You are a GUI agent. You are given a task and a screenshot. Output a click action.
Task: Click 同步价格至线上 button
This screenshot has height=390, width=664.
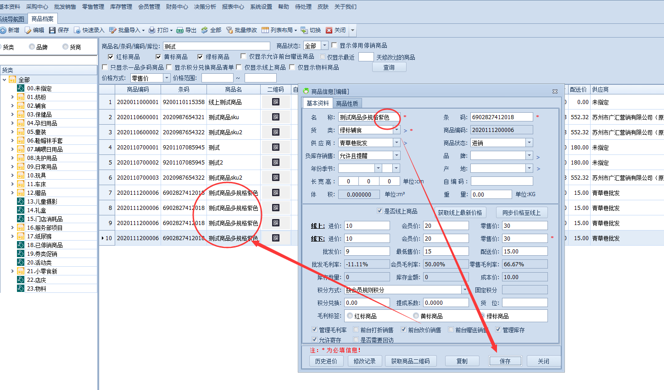(522, 213)
